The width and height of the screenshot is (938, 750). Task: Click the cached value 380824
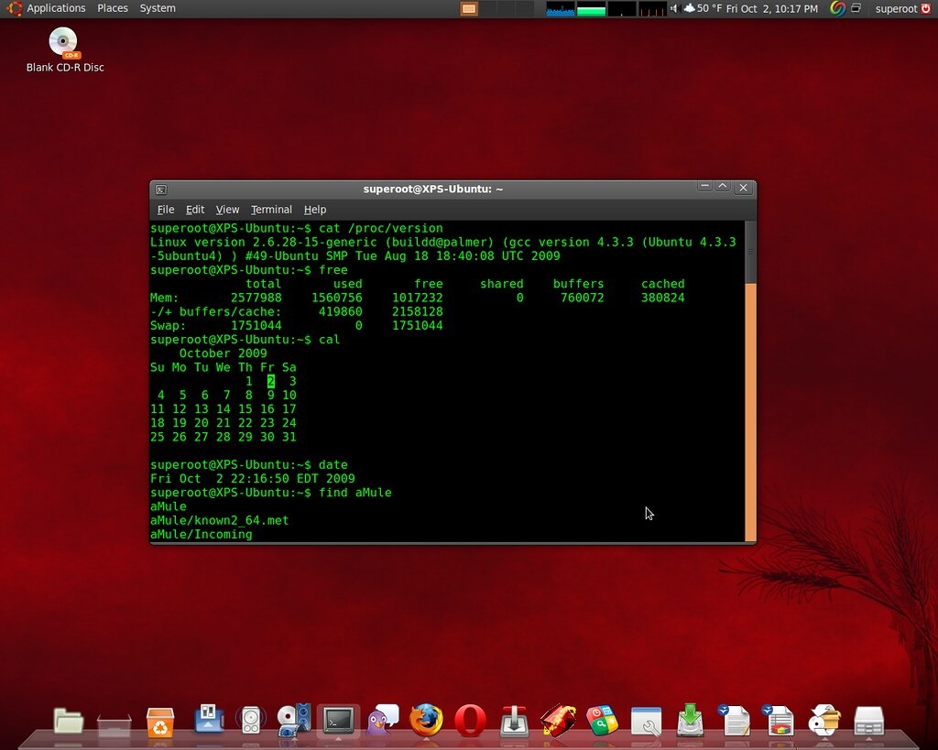pos(663,298)
